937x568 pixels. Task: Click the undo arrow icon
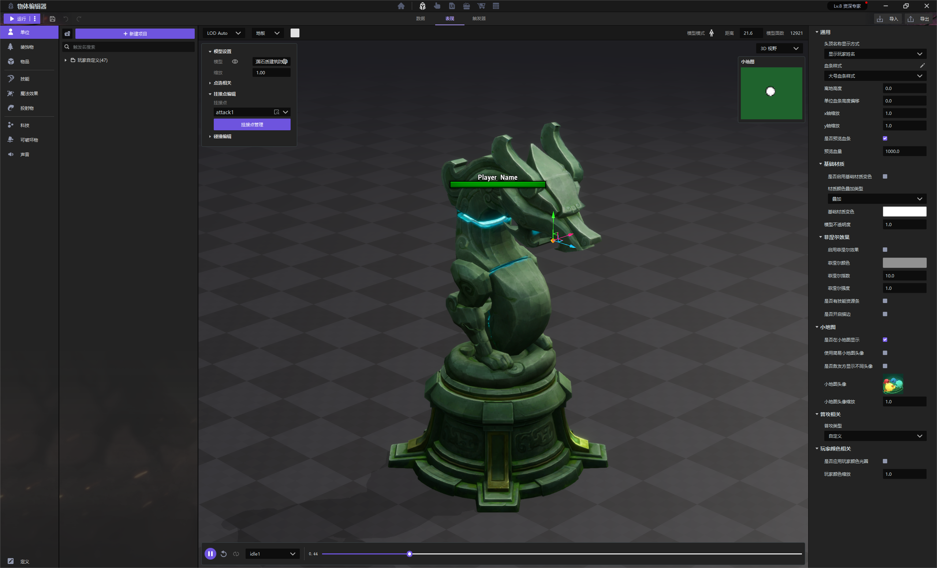point(66,19)
